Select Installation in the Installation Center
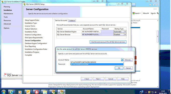This screenshot has height=94, width=171. pos(8,10)
